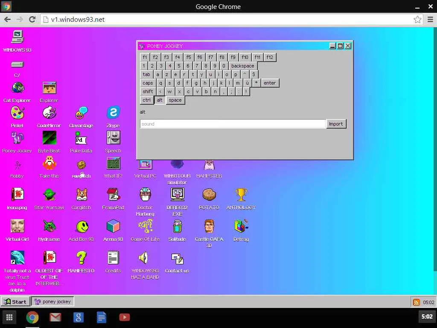This screenshot has height=328, width=437.
Task: Launch Zkype desktop icon
Action: (113, 113)
